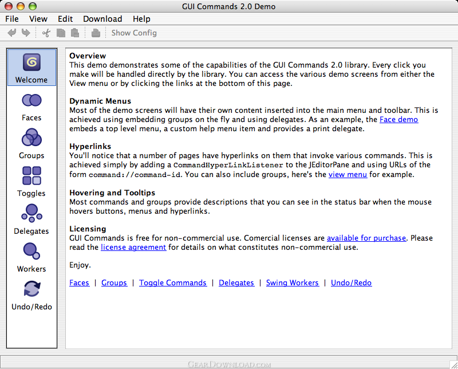Viewport: 458px width, 369px height.
Task: Click the "Hyperlinks" heading
Action: click(x=90, y=146)
